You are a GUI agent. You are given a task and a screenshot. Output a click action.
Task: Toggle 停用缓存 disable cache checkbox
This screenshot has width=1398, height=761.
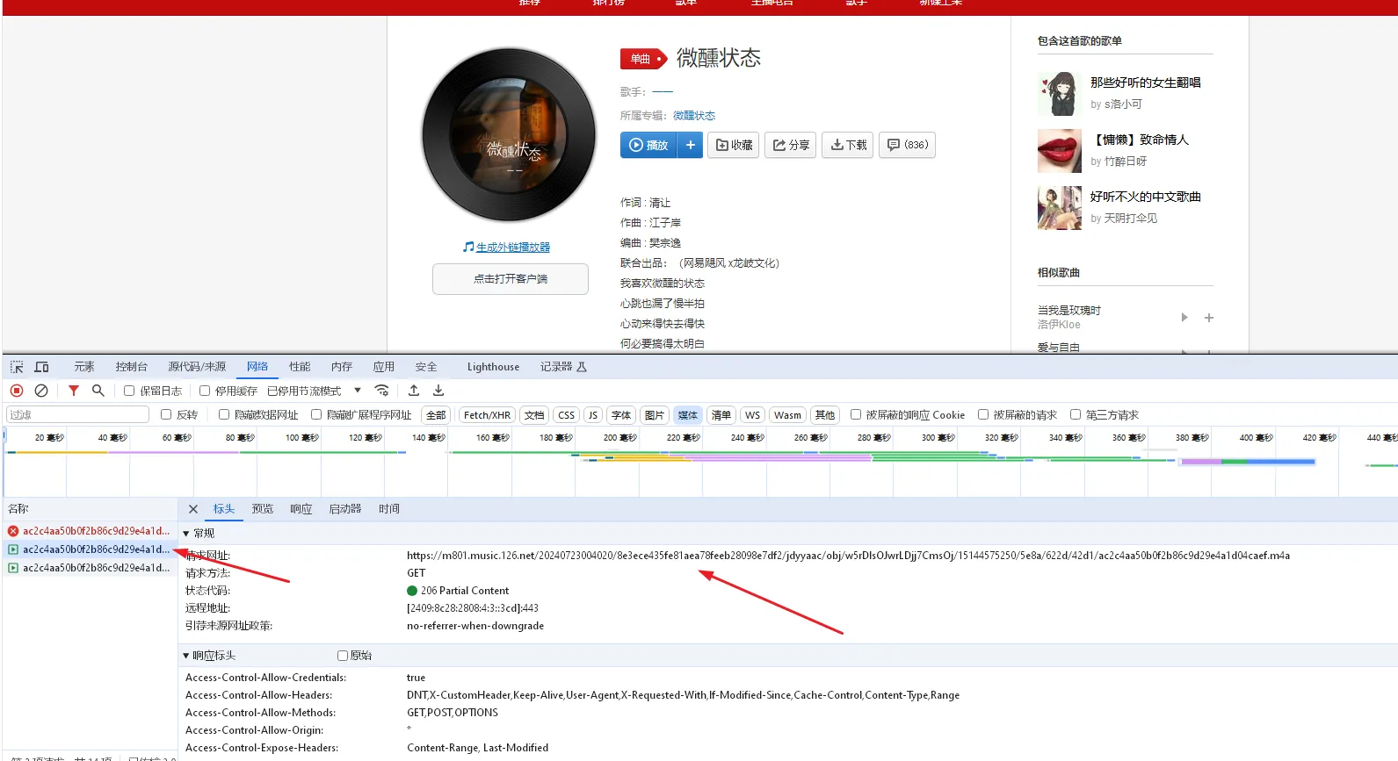click(205, 391)
